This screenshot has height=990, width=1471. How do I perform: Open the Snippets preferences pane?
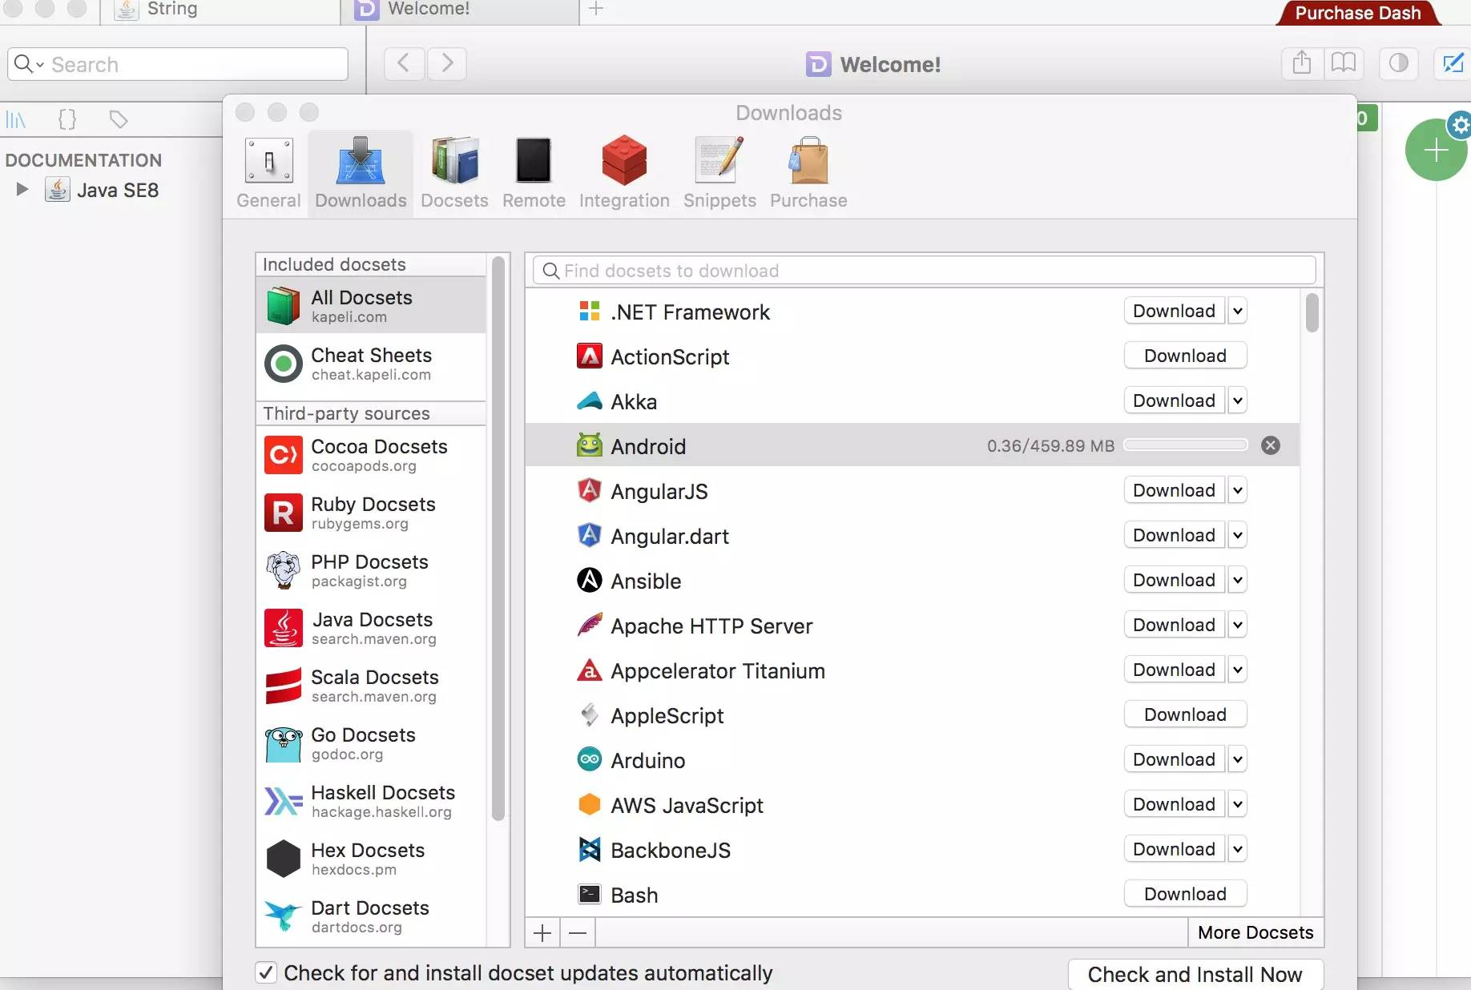pyautogui.click(x=719, y=173)
